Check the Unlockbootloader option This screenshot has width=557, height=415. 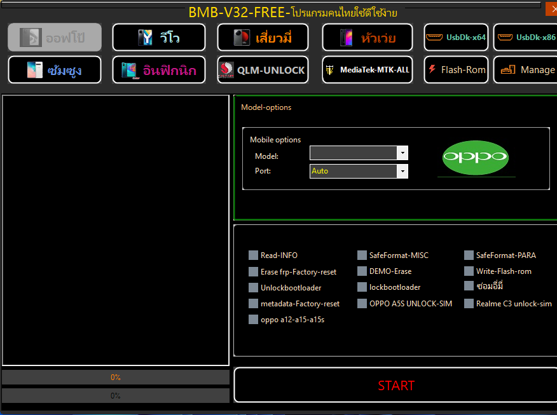[253, 287]
